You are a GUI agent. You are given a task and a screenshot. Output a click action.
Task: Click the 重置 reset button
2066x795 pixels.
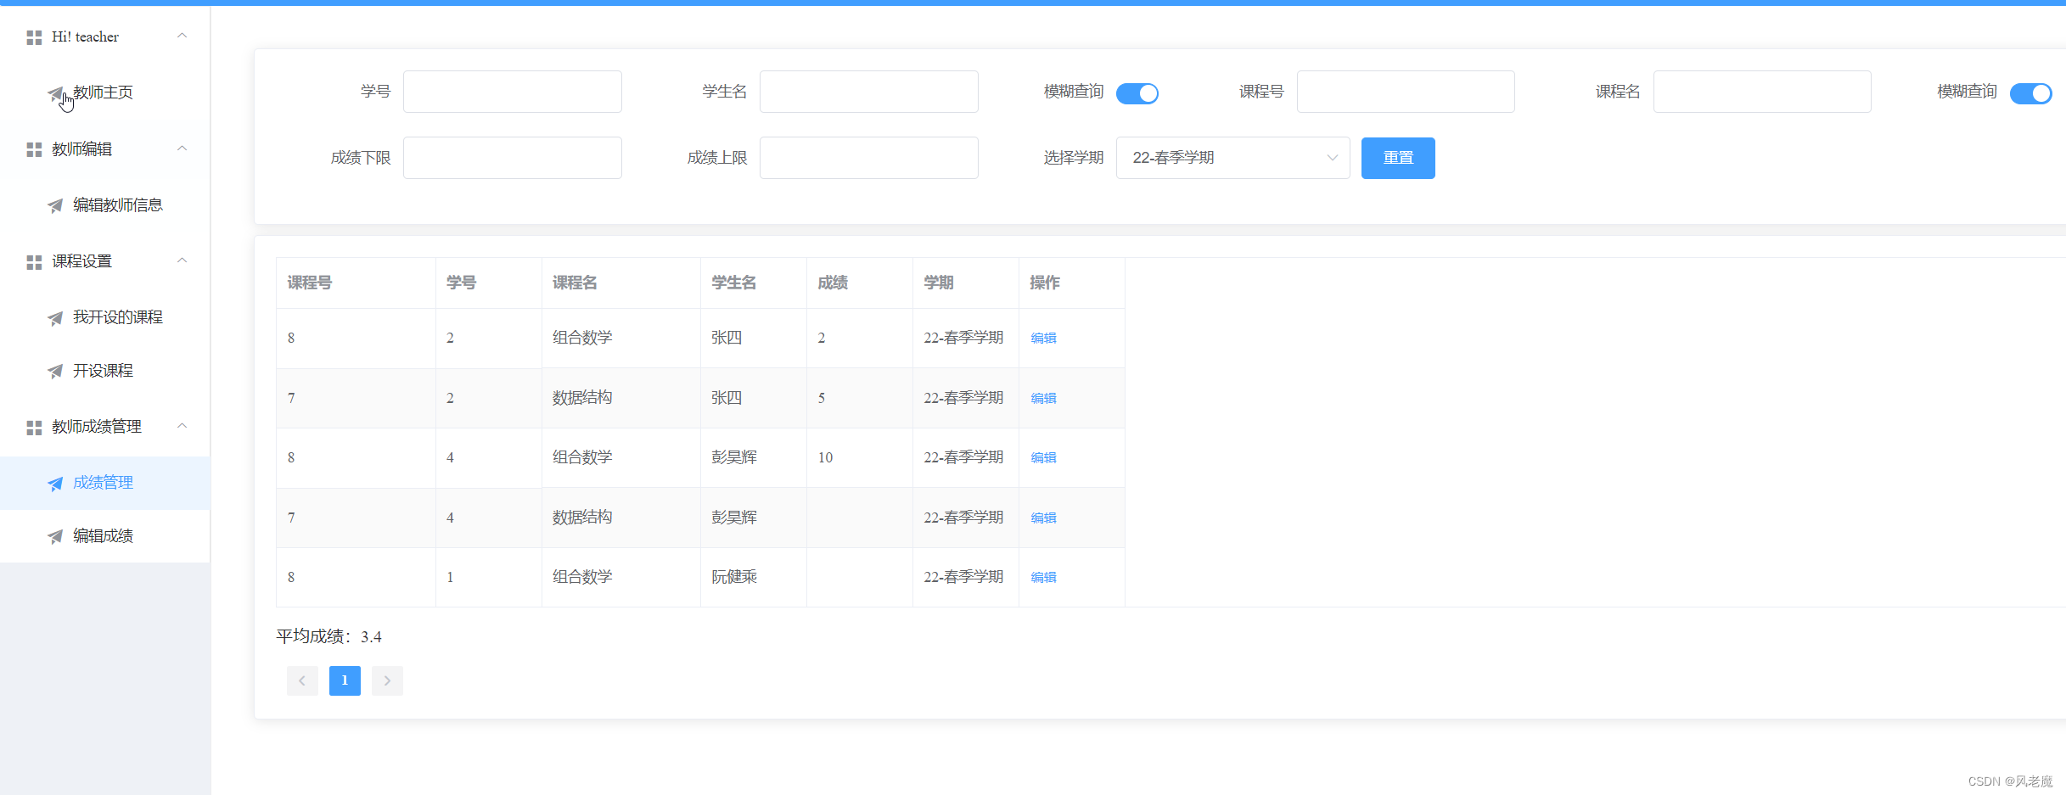click(x=1398, y=158)
